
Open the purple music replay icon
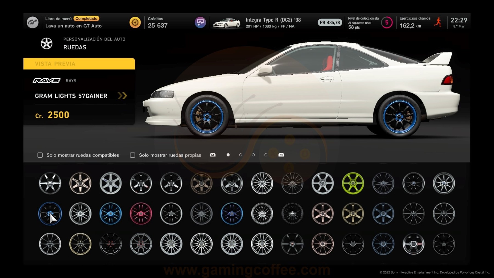200,22
